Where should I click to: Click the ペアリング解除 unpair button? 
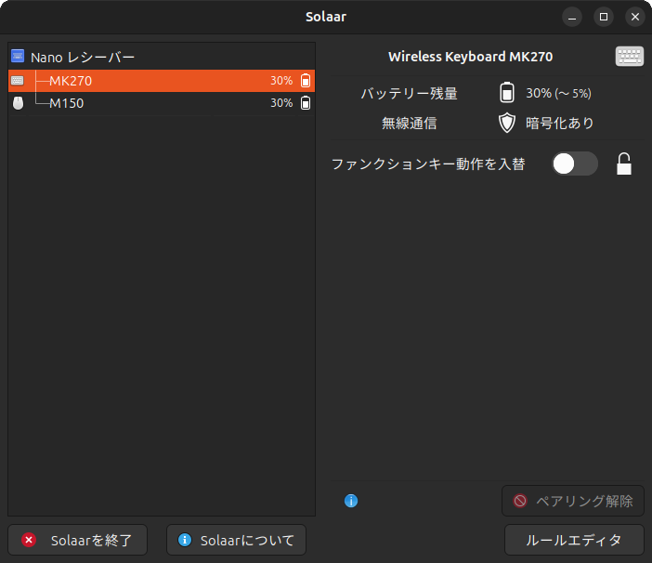pos(573,501)
